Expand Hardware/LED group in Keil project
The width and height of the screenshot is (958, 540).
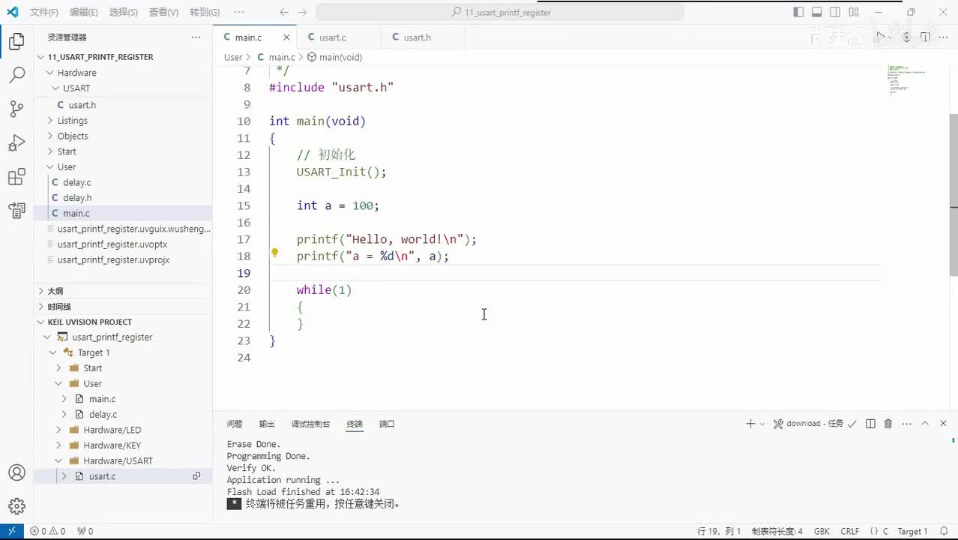point(58,430)
